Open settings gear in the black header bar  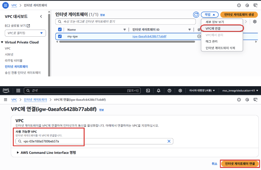click(180, 91)
